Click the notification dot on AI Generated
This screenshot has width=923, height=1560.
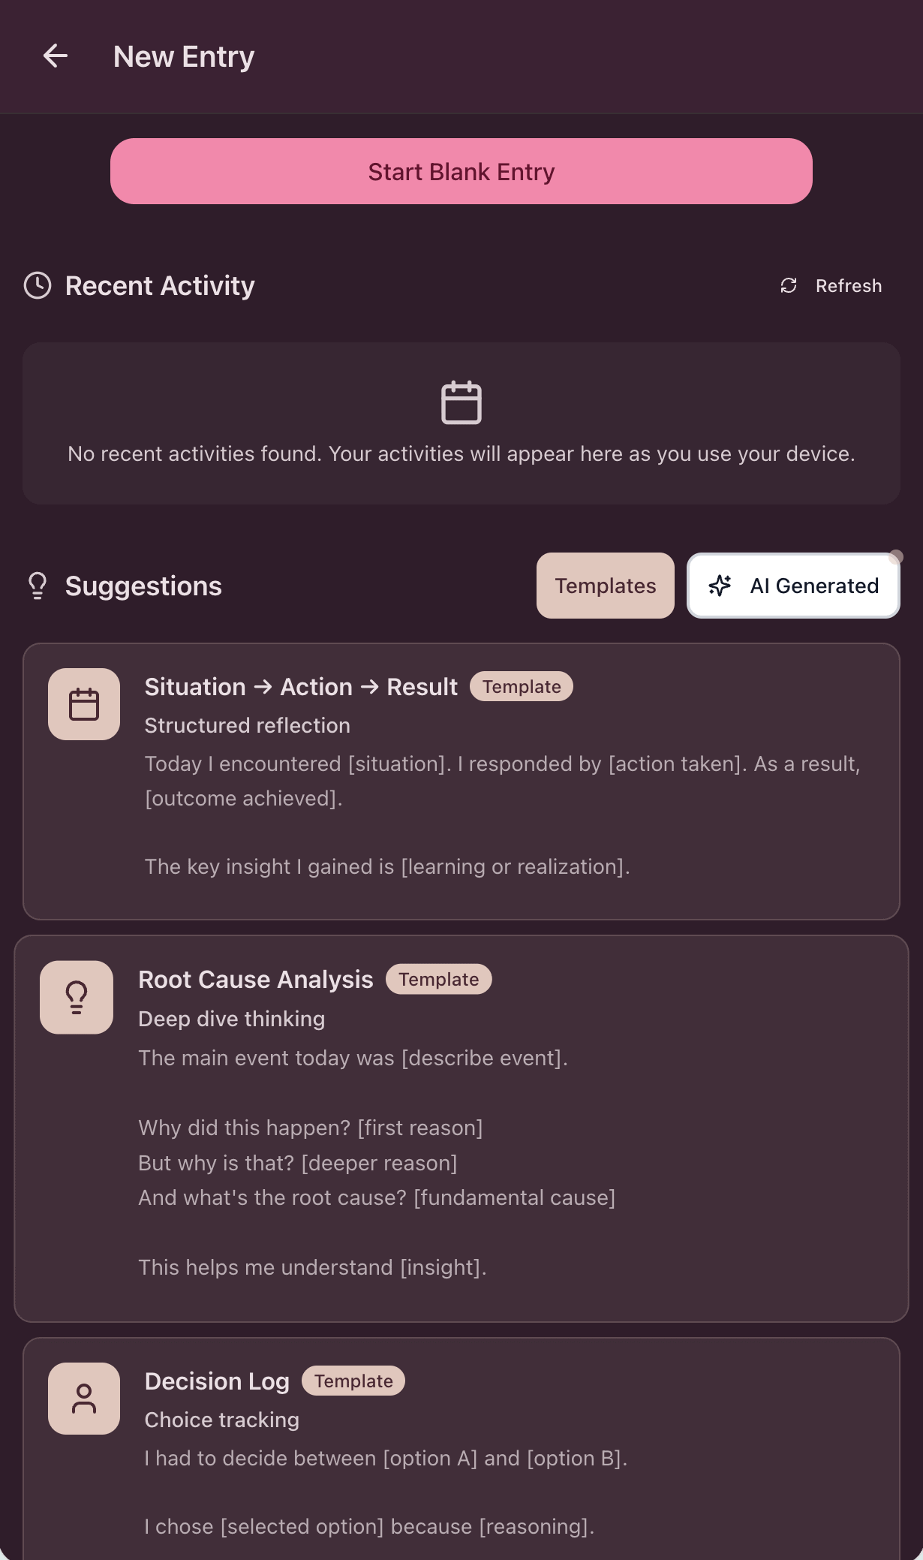(896, 557)
